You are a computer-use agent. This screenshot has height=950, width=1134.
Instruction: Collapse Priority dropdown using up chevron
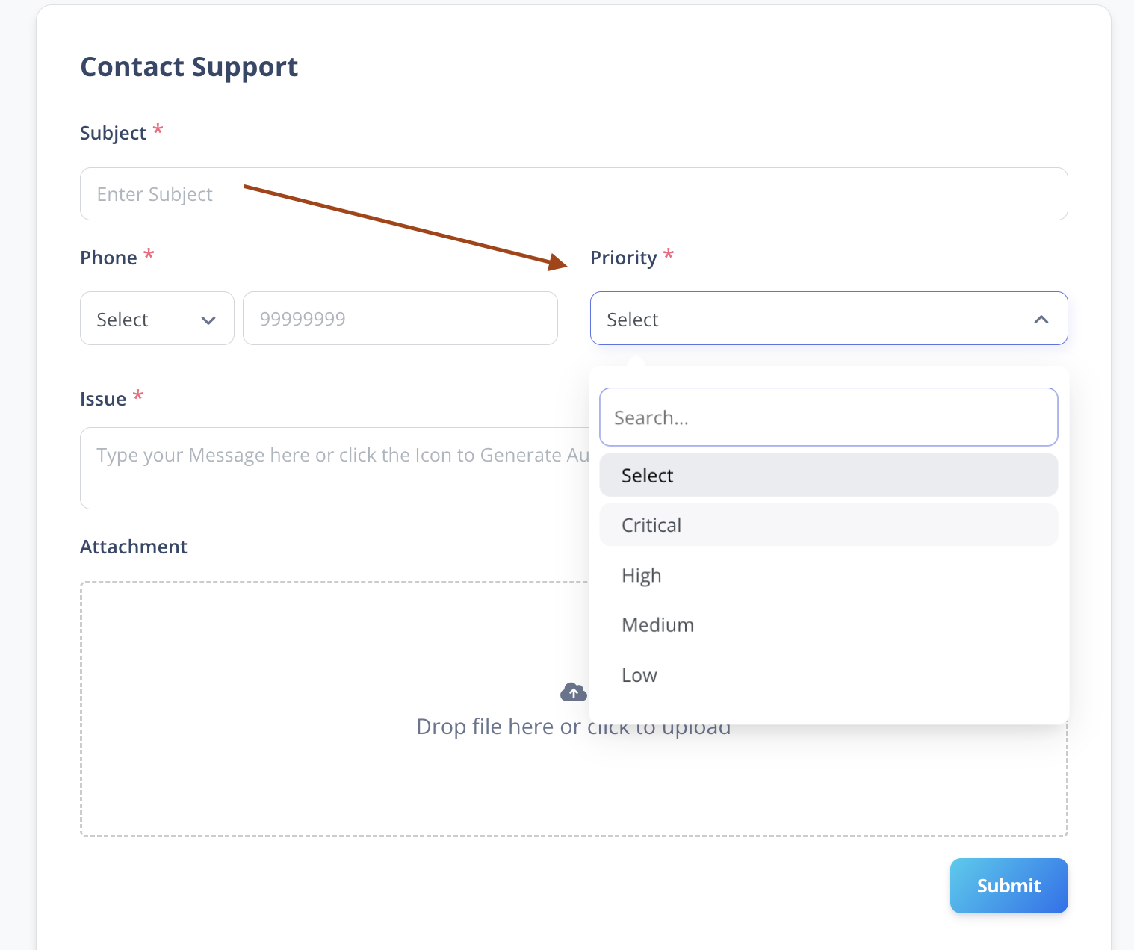(x=1041, y=320)
